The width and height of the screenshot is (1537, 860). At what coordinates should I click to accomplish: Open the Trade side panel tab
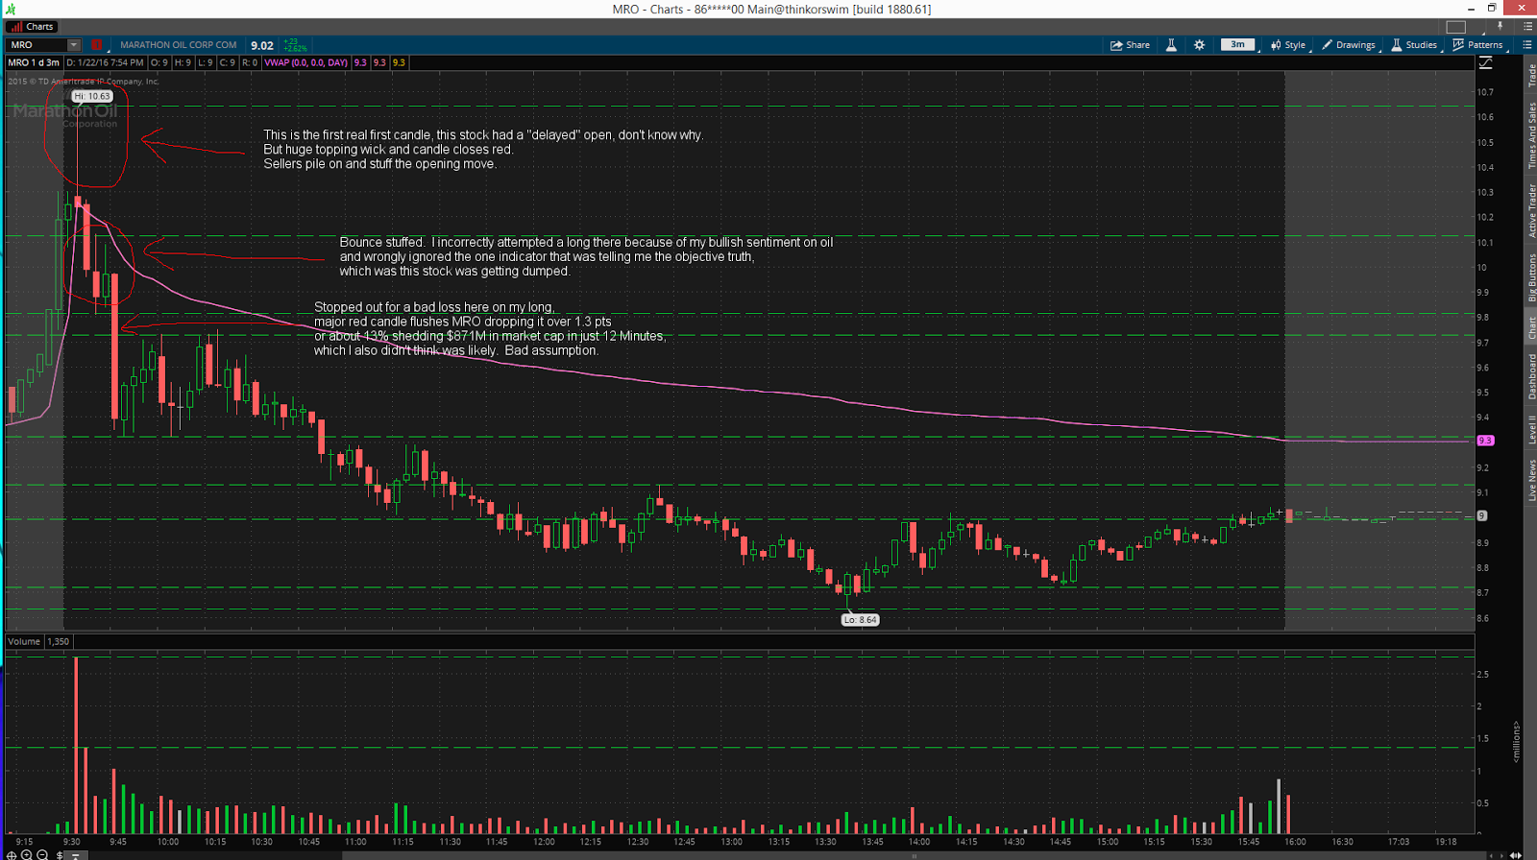pos(1531,76)
